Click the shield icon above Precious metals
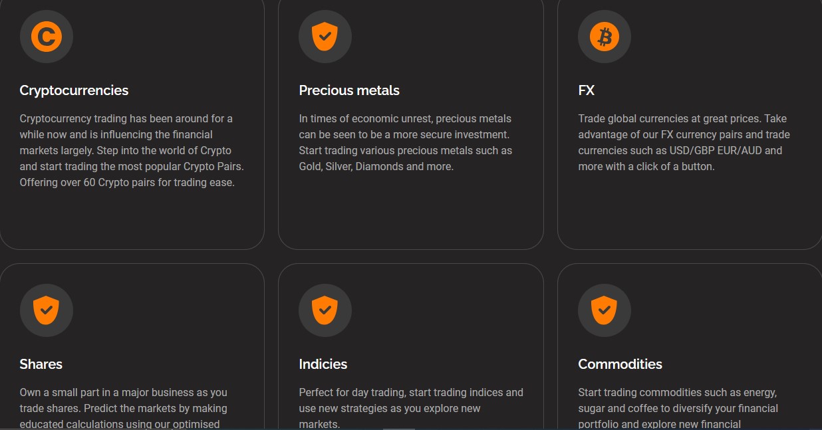 pyautogui.click(x=325, y=37)
